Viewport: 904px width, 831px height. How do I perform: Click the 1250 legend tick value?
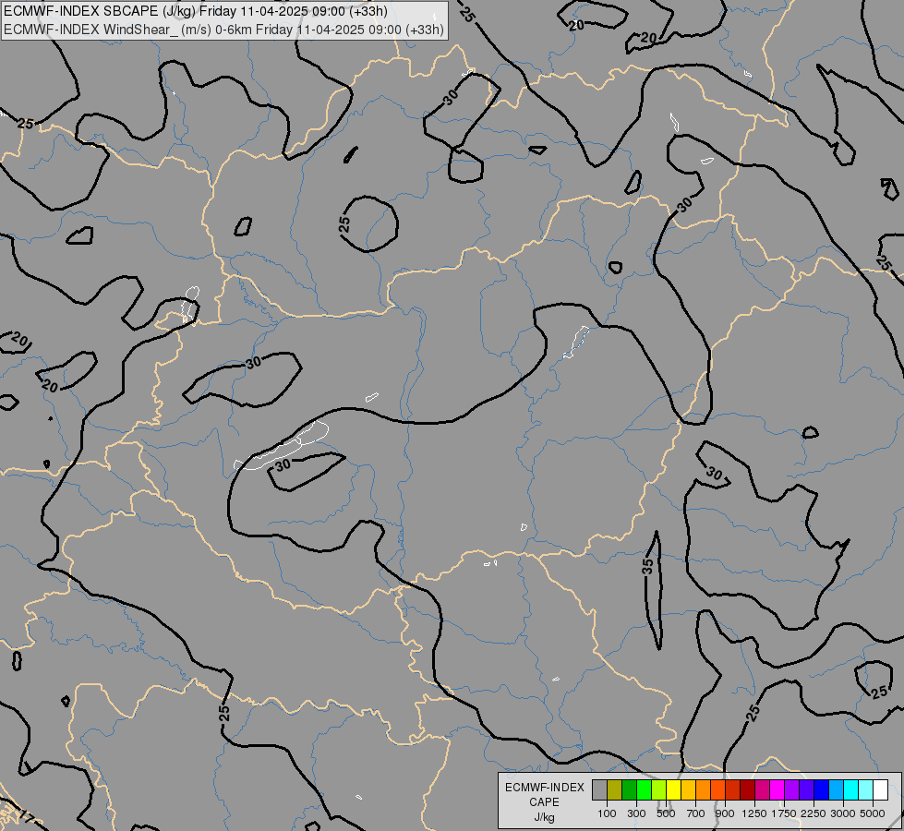point(754,813)
